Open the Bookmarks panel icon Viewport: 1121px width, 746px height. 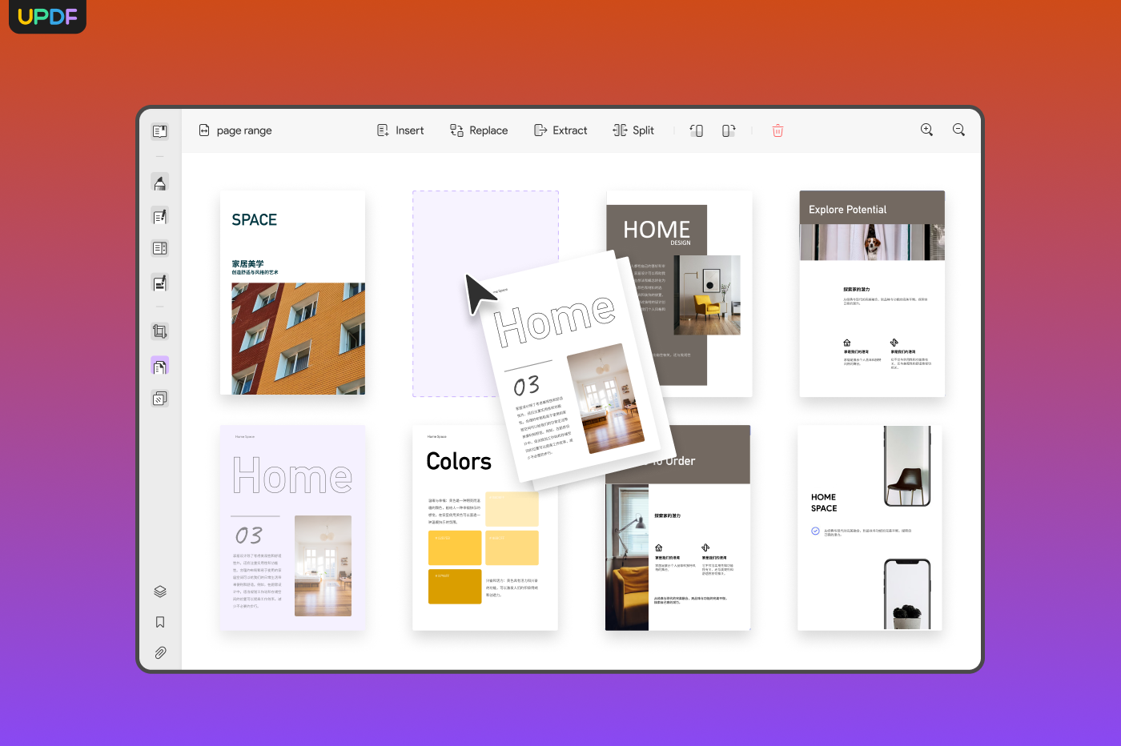point(160,622)
